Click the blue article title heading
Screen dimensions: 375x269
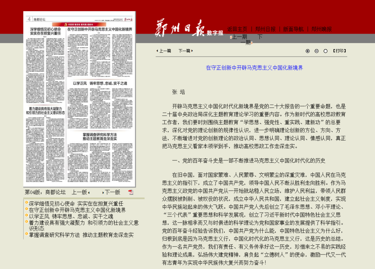254,68
